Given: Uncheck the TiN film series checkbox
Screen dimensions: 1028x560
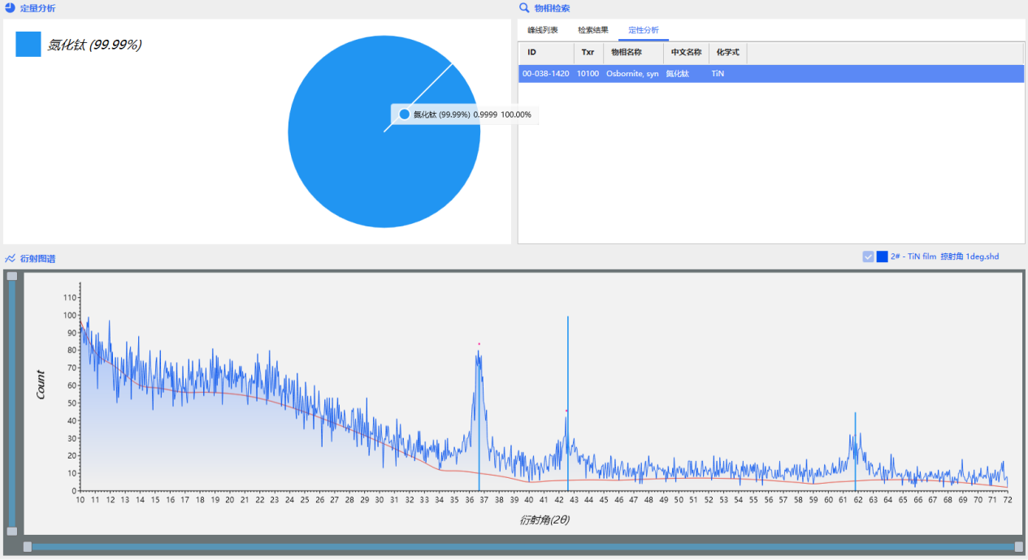Looking at the screenshot, I should point(868,256).
